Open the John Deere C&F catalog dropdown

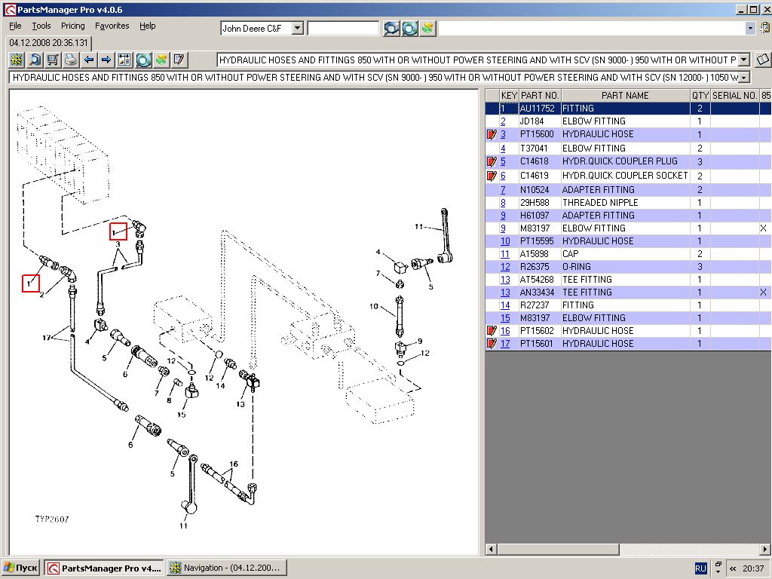tap(297, 28)
